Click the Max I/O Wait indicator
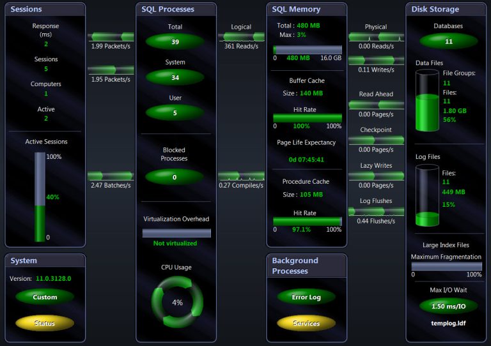 [448, 306]
